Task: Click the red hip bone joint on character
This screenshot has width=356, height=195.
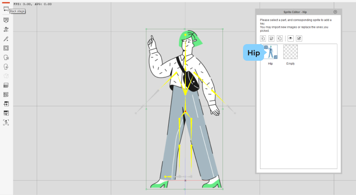Action: click(185, 111)
